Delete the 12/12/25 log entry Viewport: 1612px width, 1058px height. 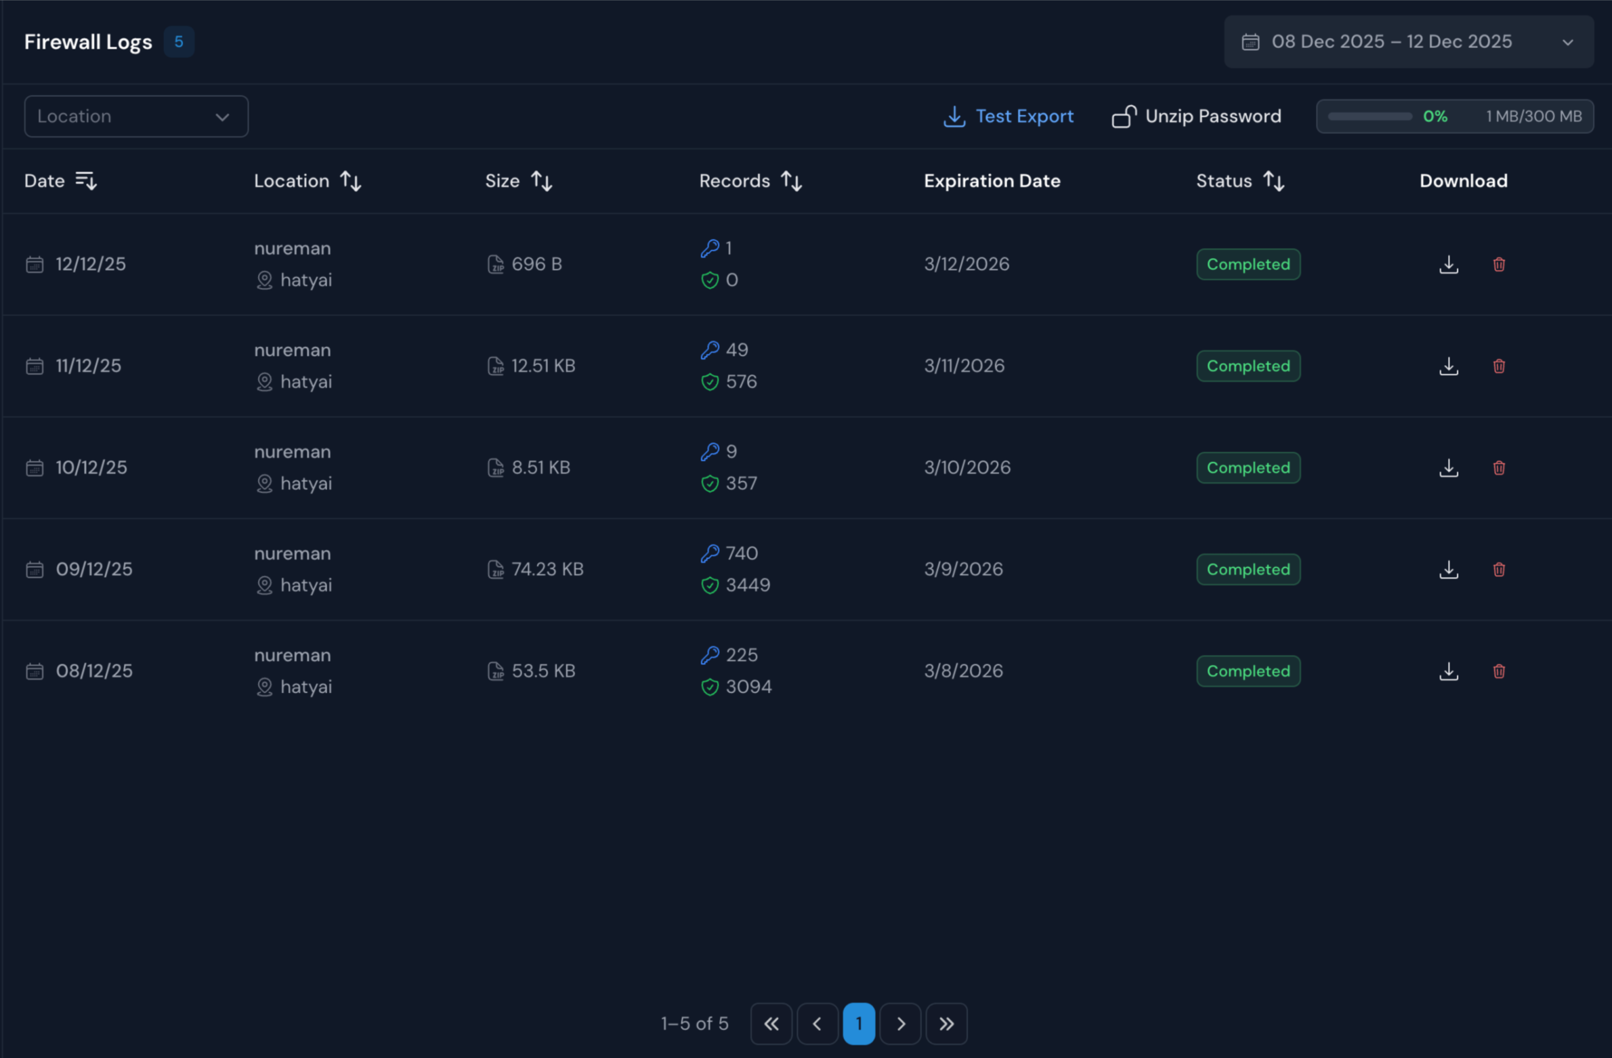[x=1498, y=264]
